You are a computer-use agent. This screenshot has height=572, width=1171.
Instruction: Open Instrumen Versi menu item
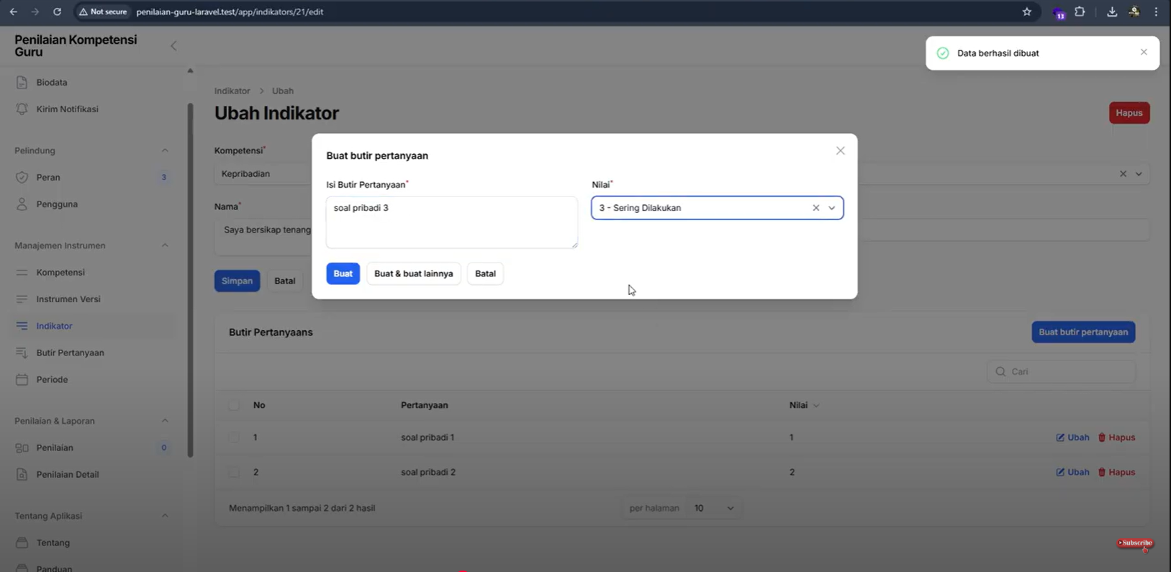point(68,299)
